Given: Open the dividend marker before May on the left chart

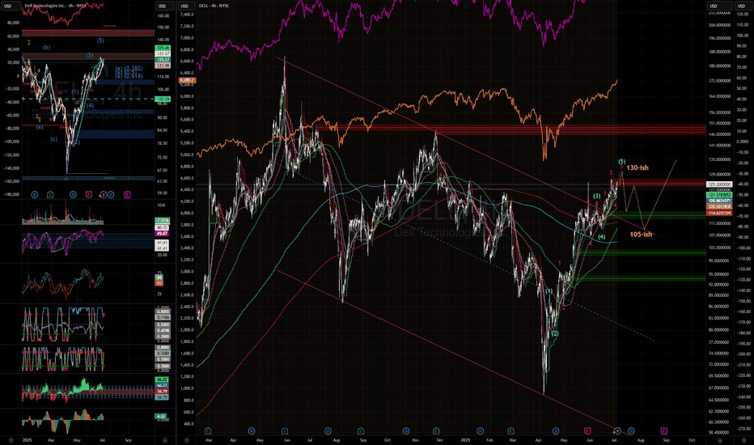Looking at the screenshot, I should 73,194.
